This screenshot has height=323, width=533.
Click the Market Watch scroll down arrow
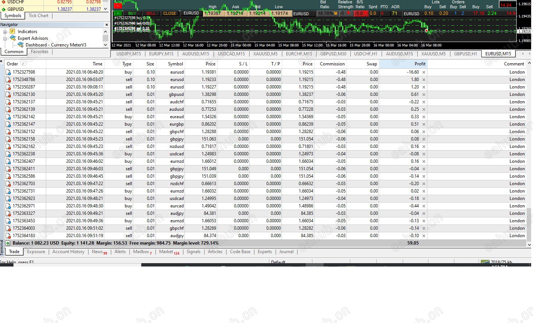[x=106, y=9]
